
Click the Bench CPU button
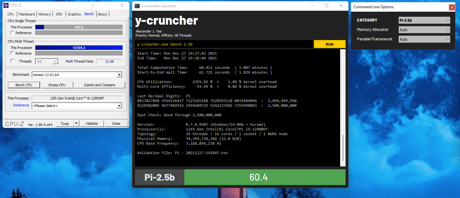tap(24, 85)
